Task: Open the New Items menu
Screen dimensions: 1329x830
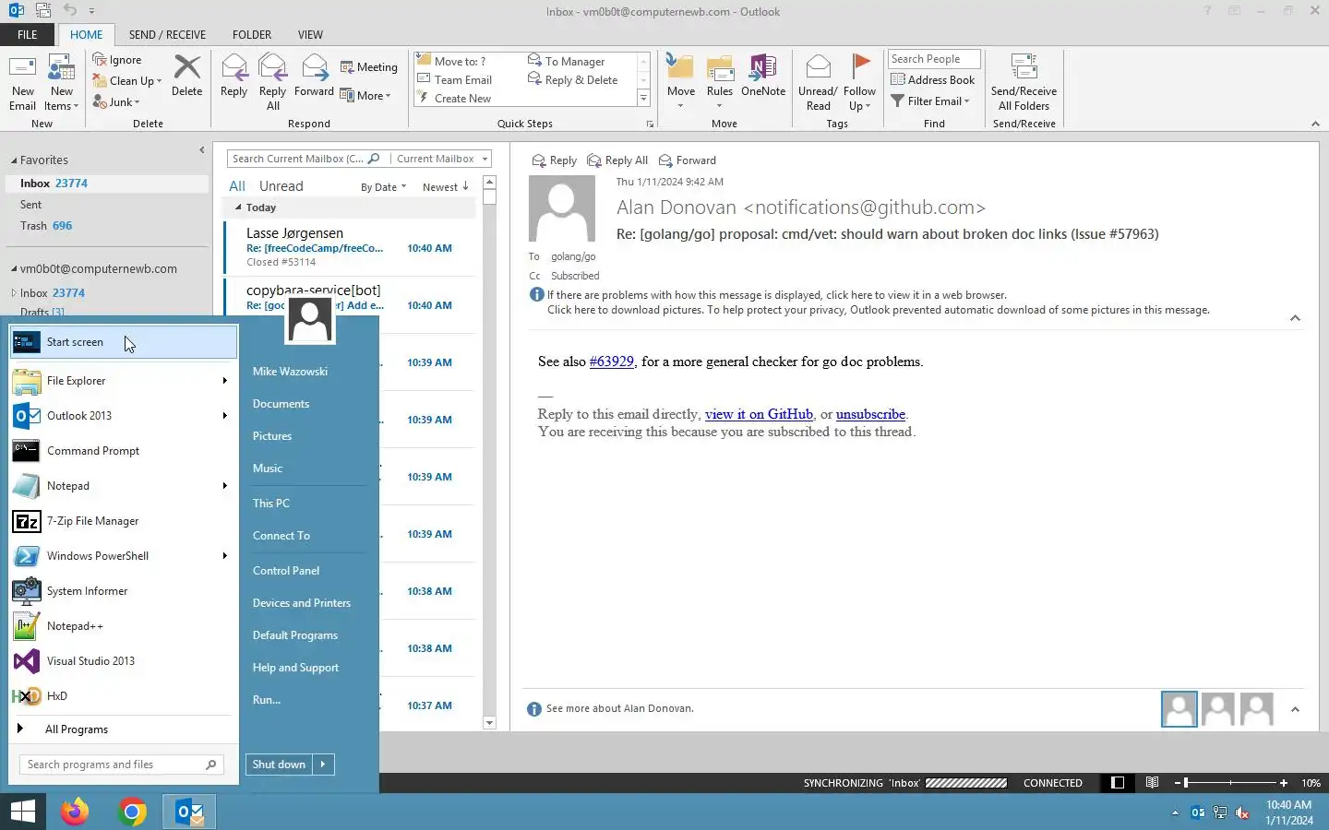Action: click(x=62, y=83)
